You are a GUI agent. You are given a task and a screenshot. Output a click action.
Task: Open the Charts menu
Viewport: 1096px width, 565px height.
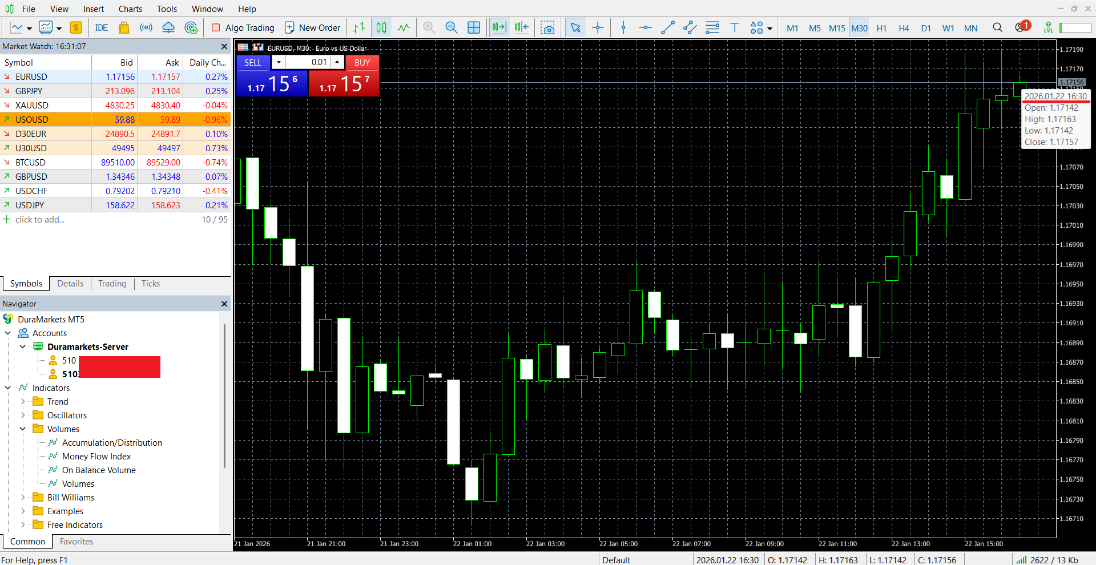130,9
